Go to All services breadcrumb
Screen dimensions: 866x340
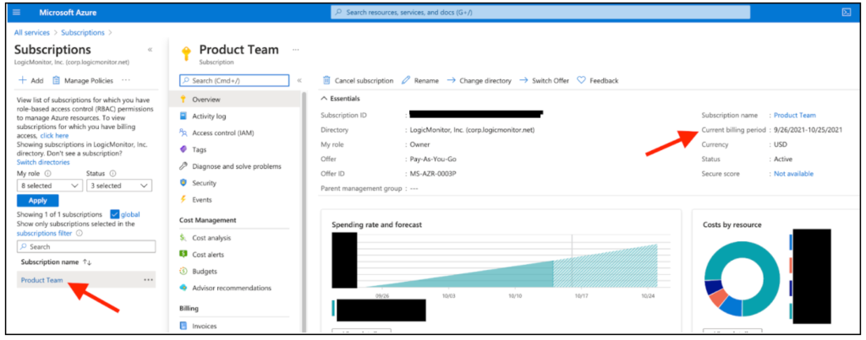32,33
